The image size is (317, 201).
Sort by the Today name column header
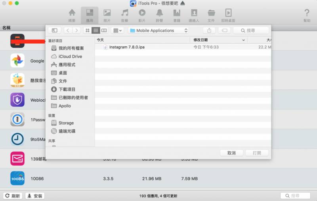142,40
